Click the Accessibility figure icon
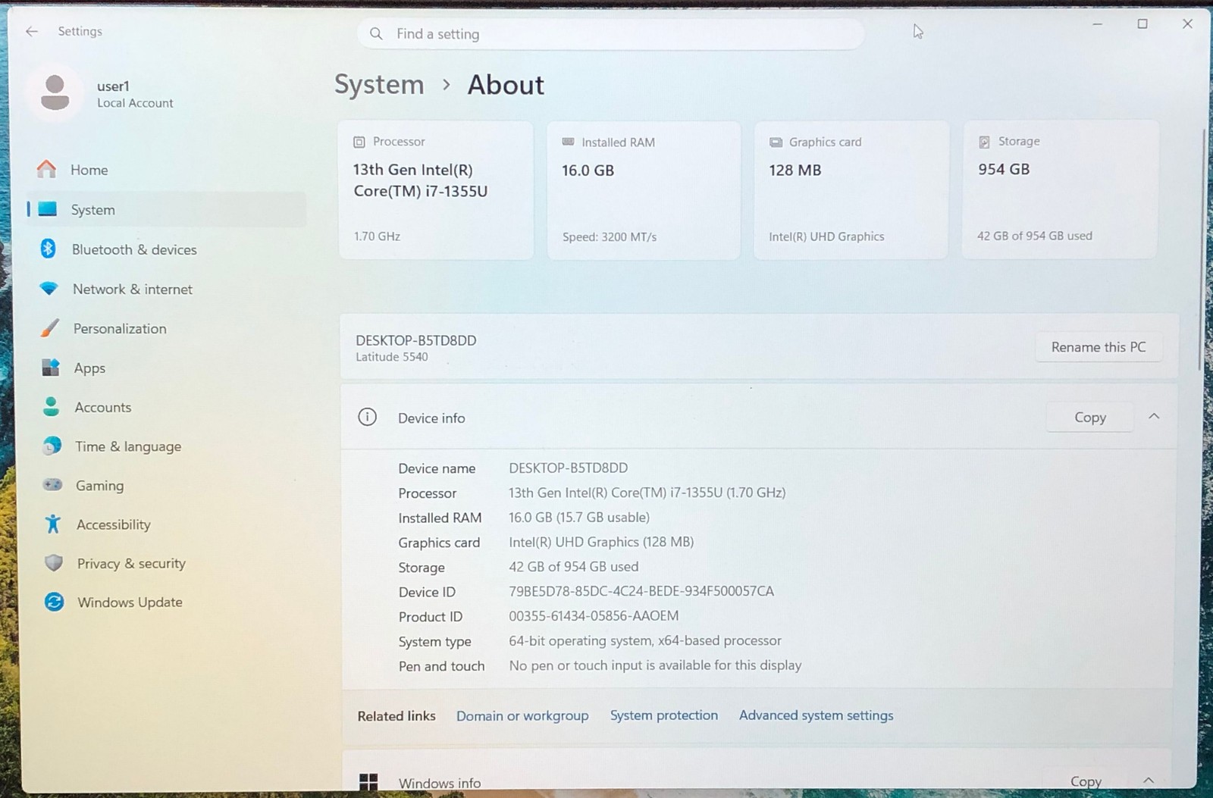 coord(53,524)
